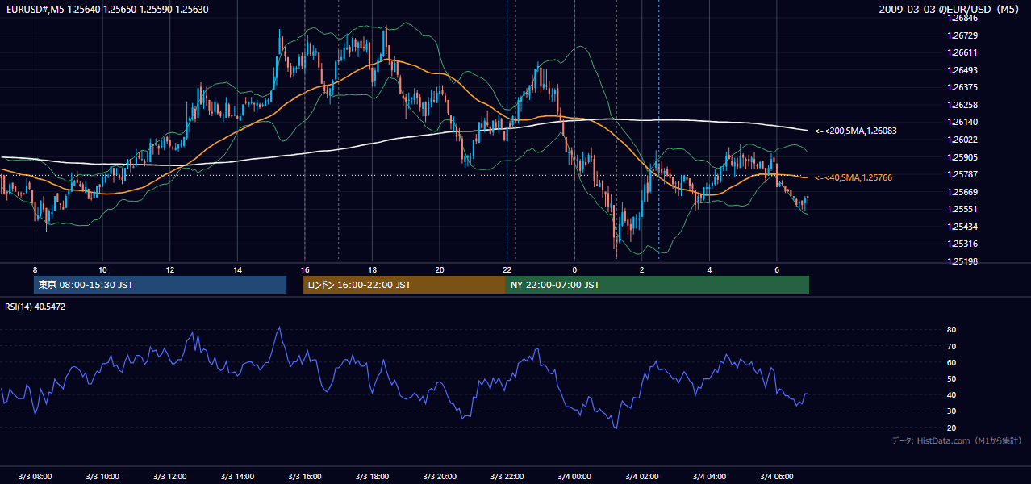Click the 3/3 20:00 date label
The width and height of the screenshot is (1031, 484).
click(440, 477)
